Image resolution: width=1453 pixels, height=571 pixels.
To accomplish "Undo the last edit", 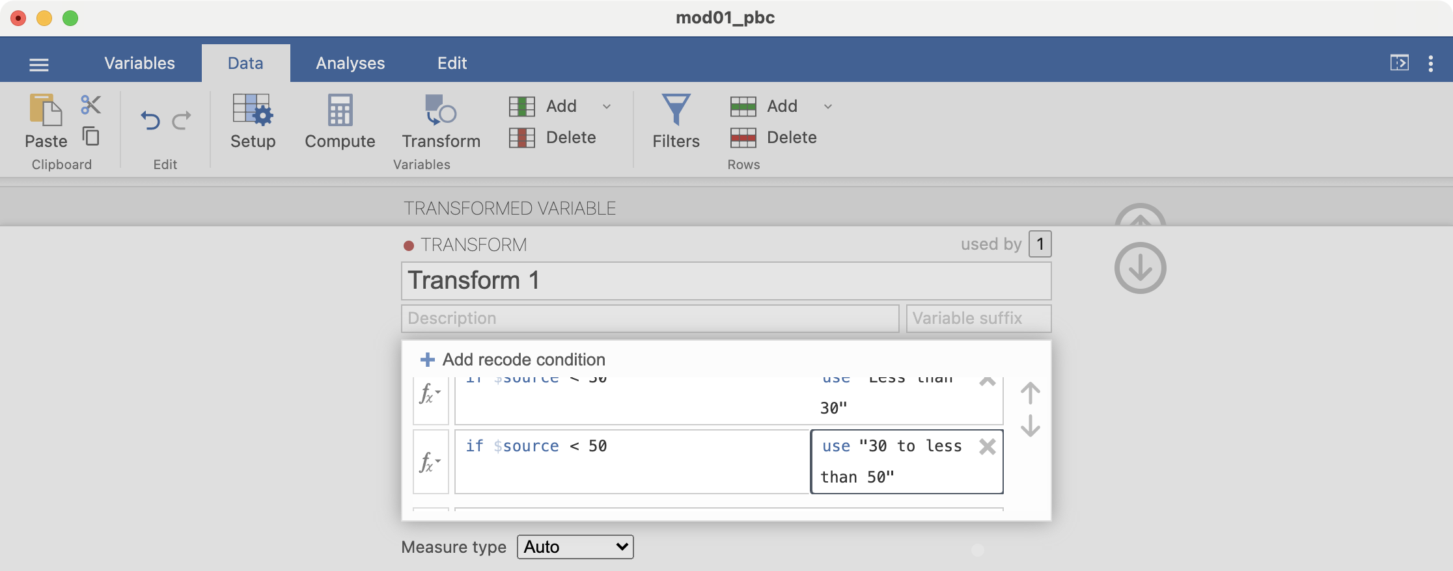I will pos(150,120).
